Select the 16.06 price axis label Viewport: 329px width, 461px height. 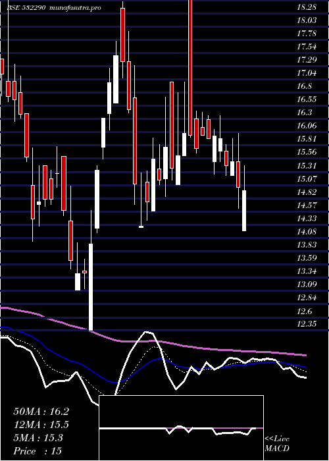tap(307, 126)
